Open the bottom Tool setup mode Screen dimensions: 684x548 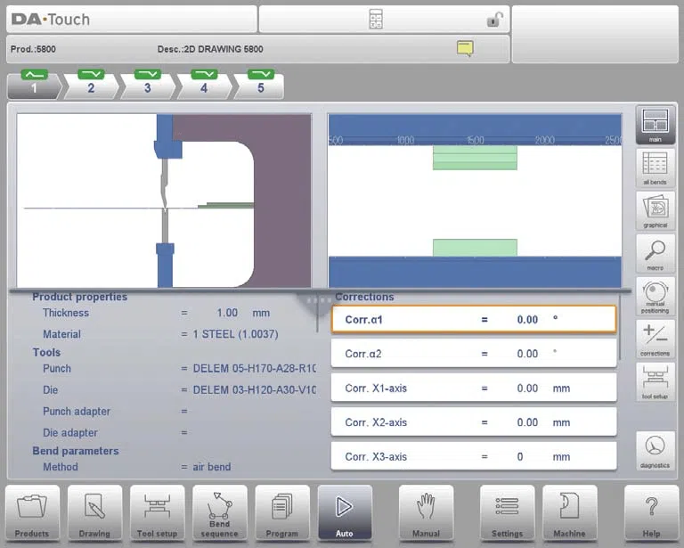coord(157,513)
